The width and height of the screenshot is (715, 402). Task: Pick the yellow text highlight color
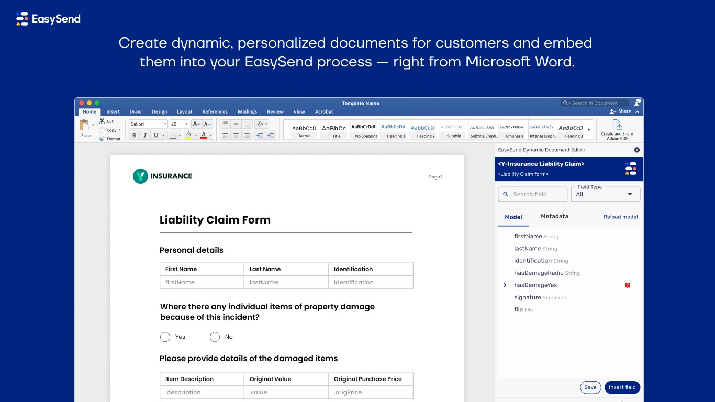188,136
